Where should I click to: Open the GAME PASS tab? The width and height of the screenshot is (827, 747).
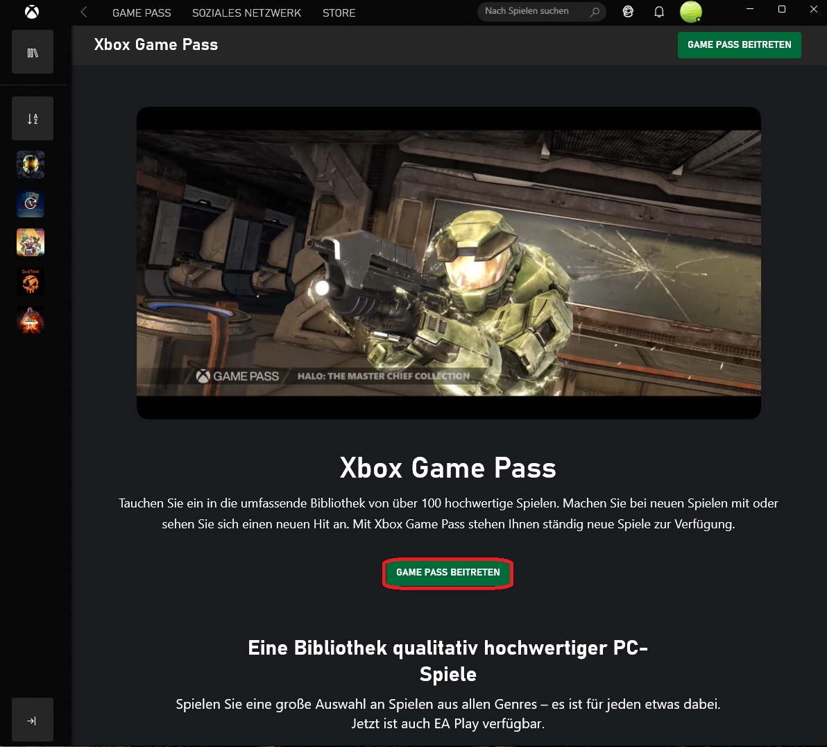(142, 13)
